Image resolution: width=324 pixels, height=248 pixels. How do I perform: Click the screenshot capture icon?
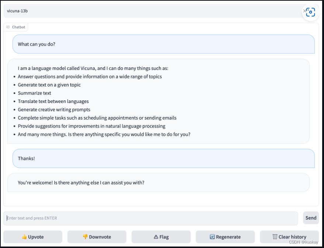tap(310, 12)
